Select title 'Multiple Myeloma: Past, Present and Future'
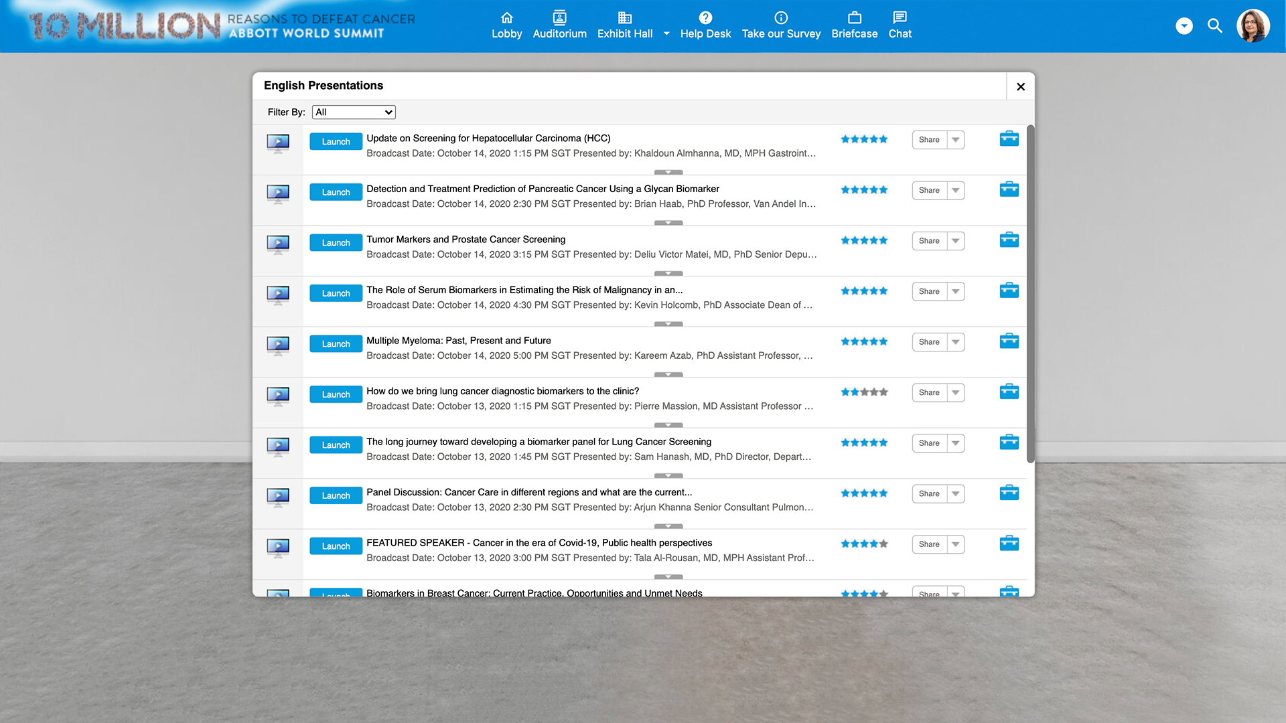 (x=459, y=341)
